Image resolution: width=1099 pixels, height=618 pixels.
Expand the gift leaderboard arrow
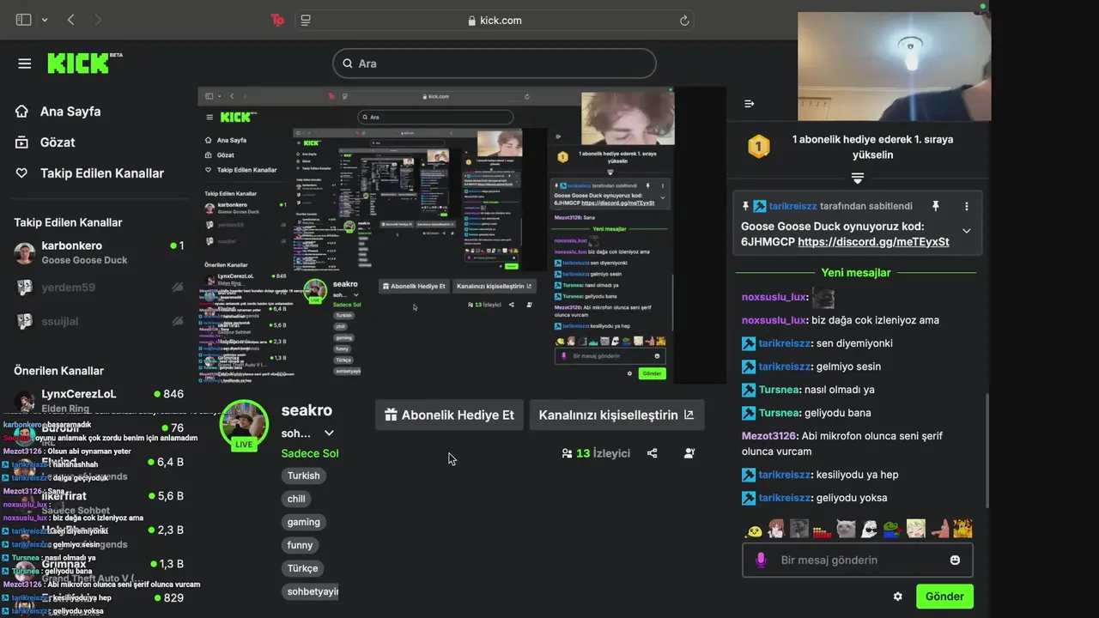(x=857, y=178)
